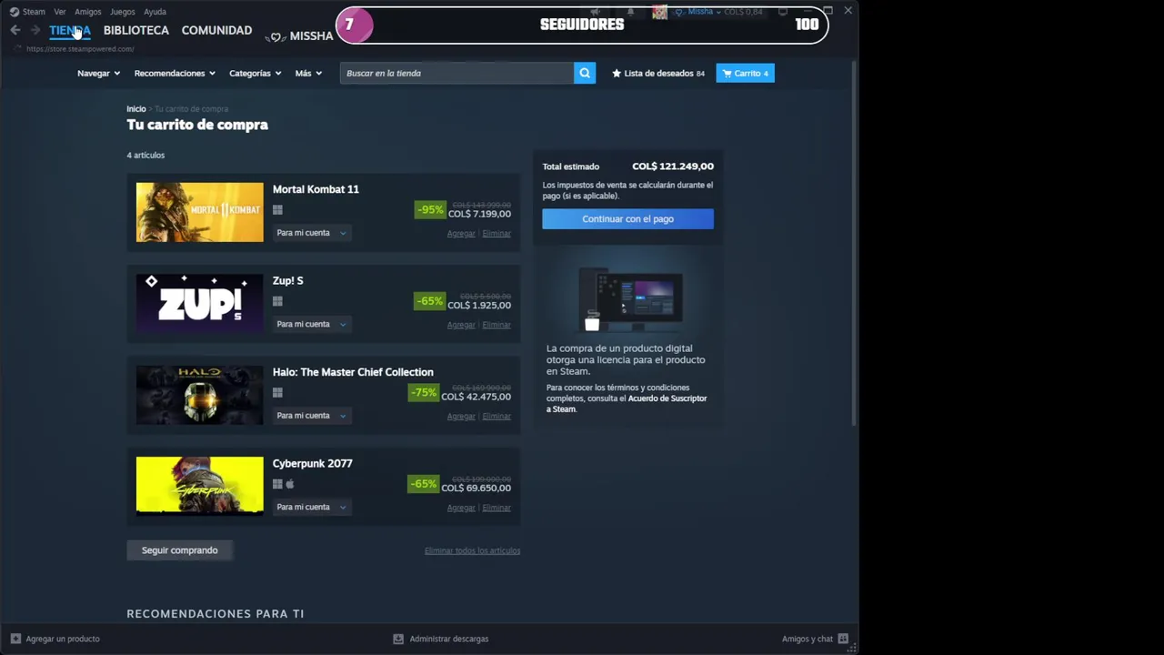1164x655 pixels.
Task: Click Apple icon under Cyberpunk 2077
Action: [290, 484]
